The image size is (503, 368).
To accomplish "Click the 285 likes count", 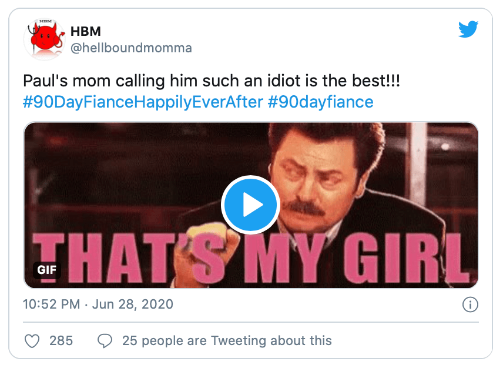I will coord(61,340).
